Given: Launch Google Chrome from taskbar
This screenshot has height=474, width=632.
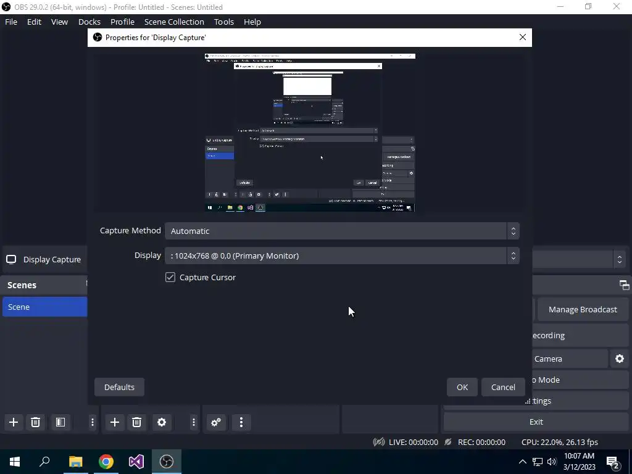Looking at the screenshot, I should (106, 462).
